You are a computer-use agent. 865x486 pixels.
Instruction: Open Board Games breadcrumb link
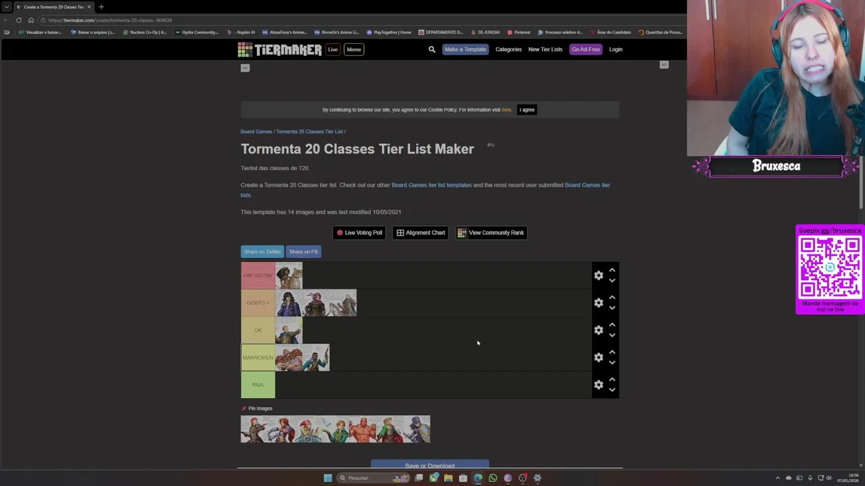click(x=256, y=132)
